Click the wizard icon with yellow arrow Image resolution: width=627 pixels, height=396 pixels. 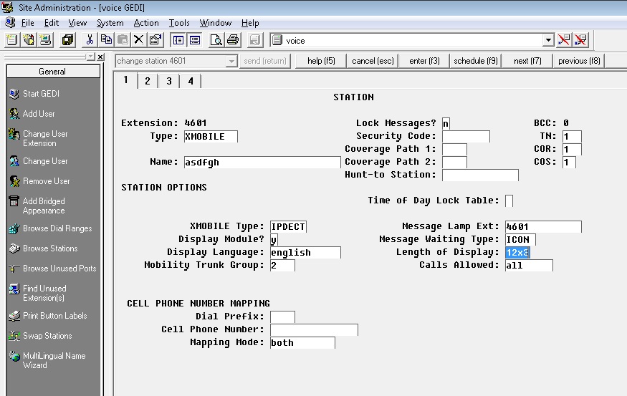pyautogui.click(x=29, y=40)
